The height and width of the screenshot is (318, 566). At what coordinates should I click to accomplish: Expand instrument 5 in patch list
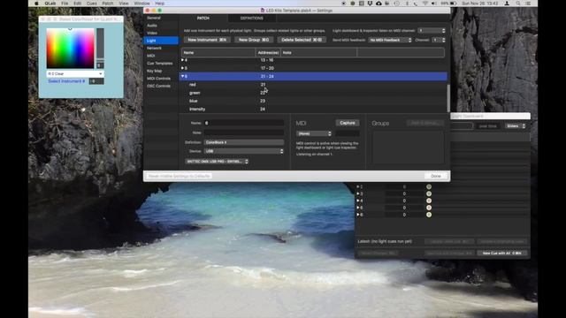(x=183, y=68)
